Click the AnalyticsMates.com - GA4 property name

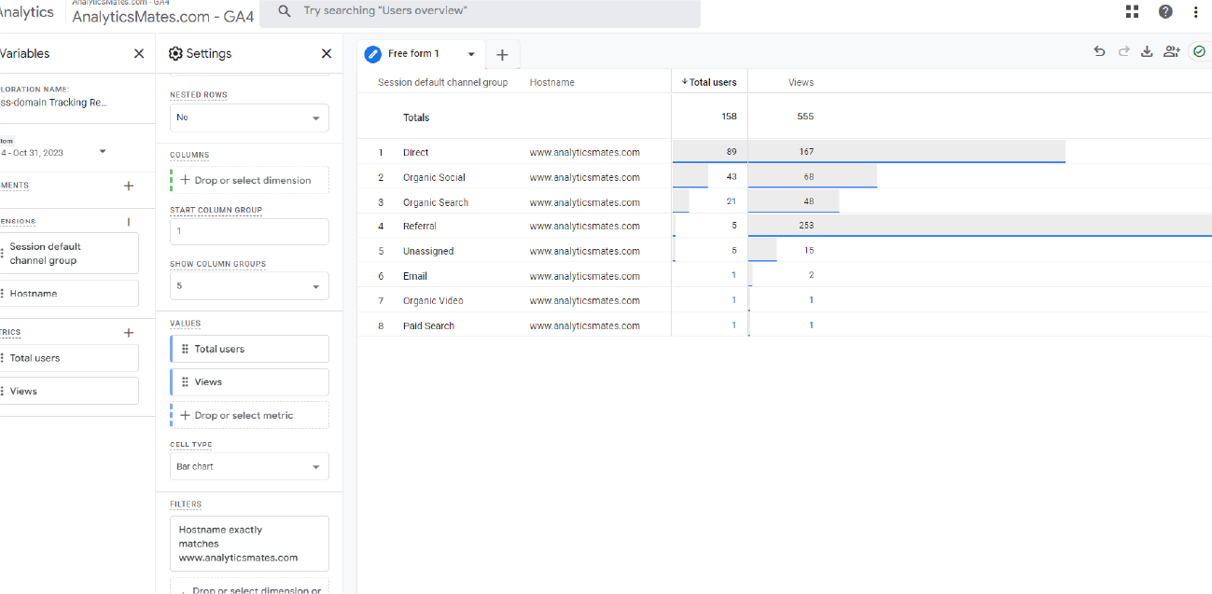point(162,16)
